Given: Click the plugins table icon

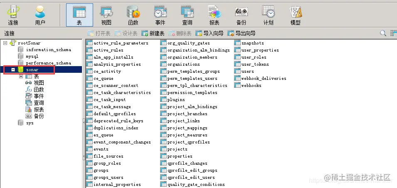Looking at the screenshot, I should pyautogui.click(x=163, y=99).
